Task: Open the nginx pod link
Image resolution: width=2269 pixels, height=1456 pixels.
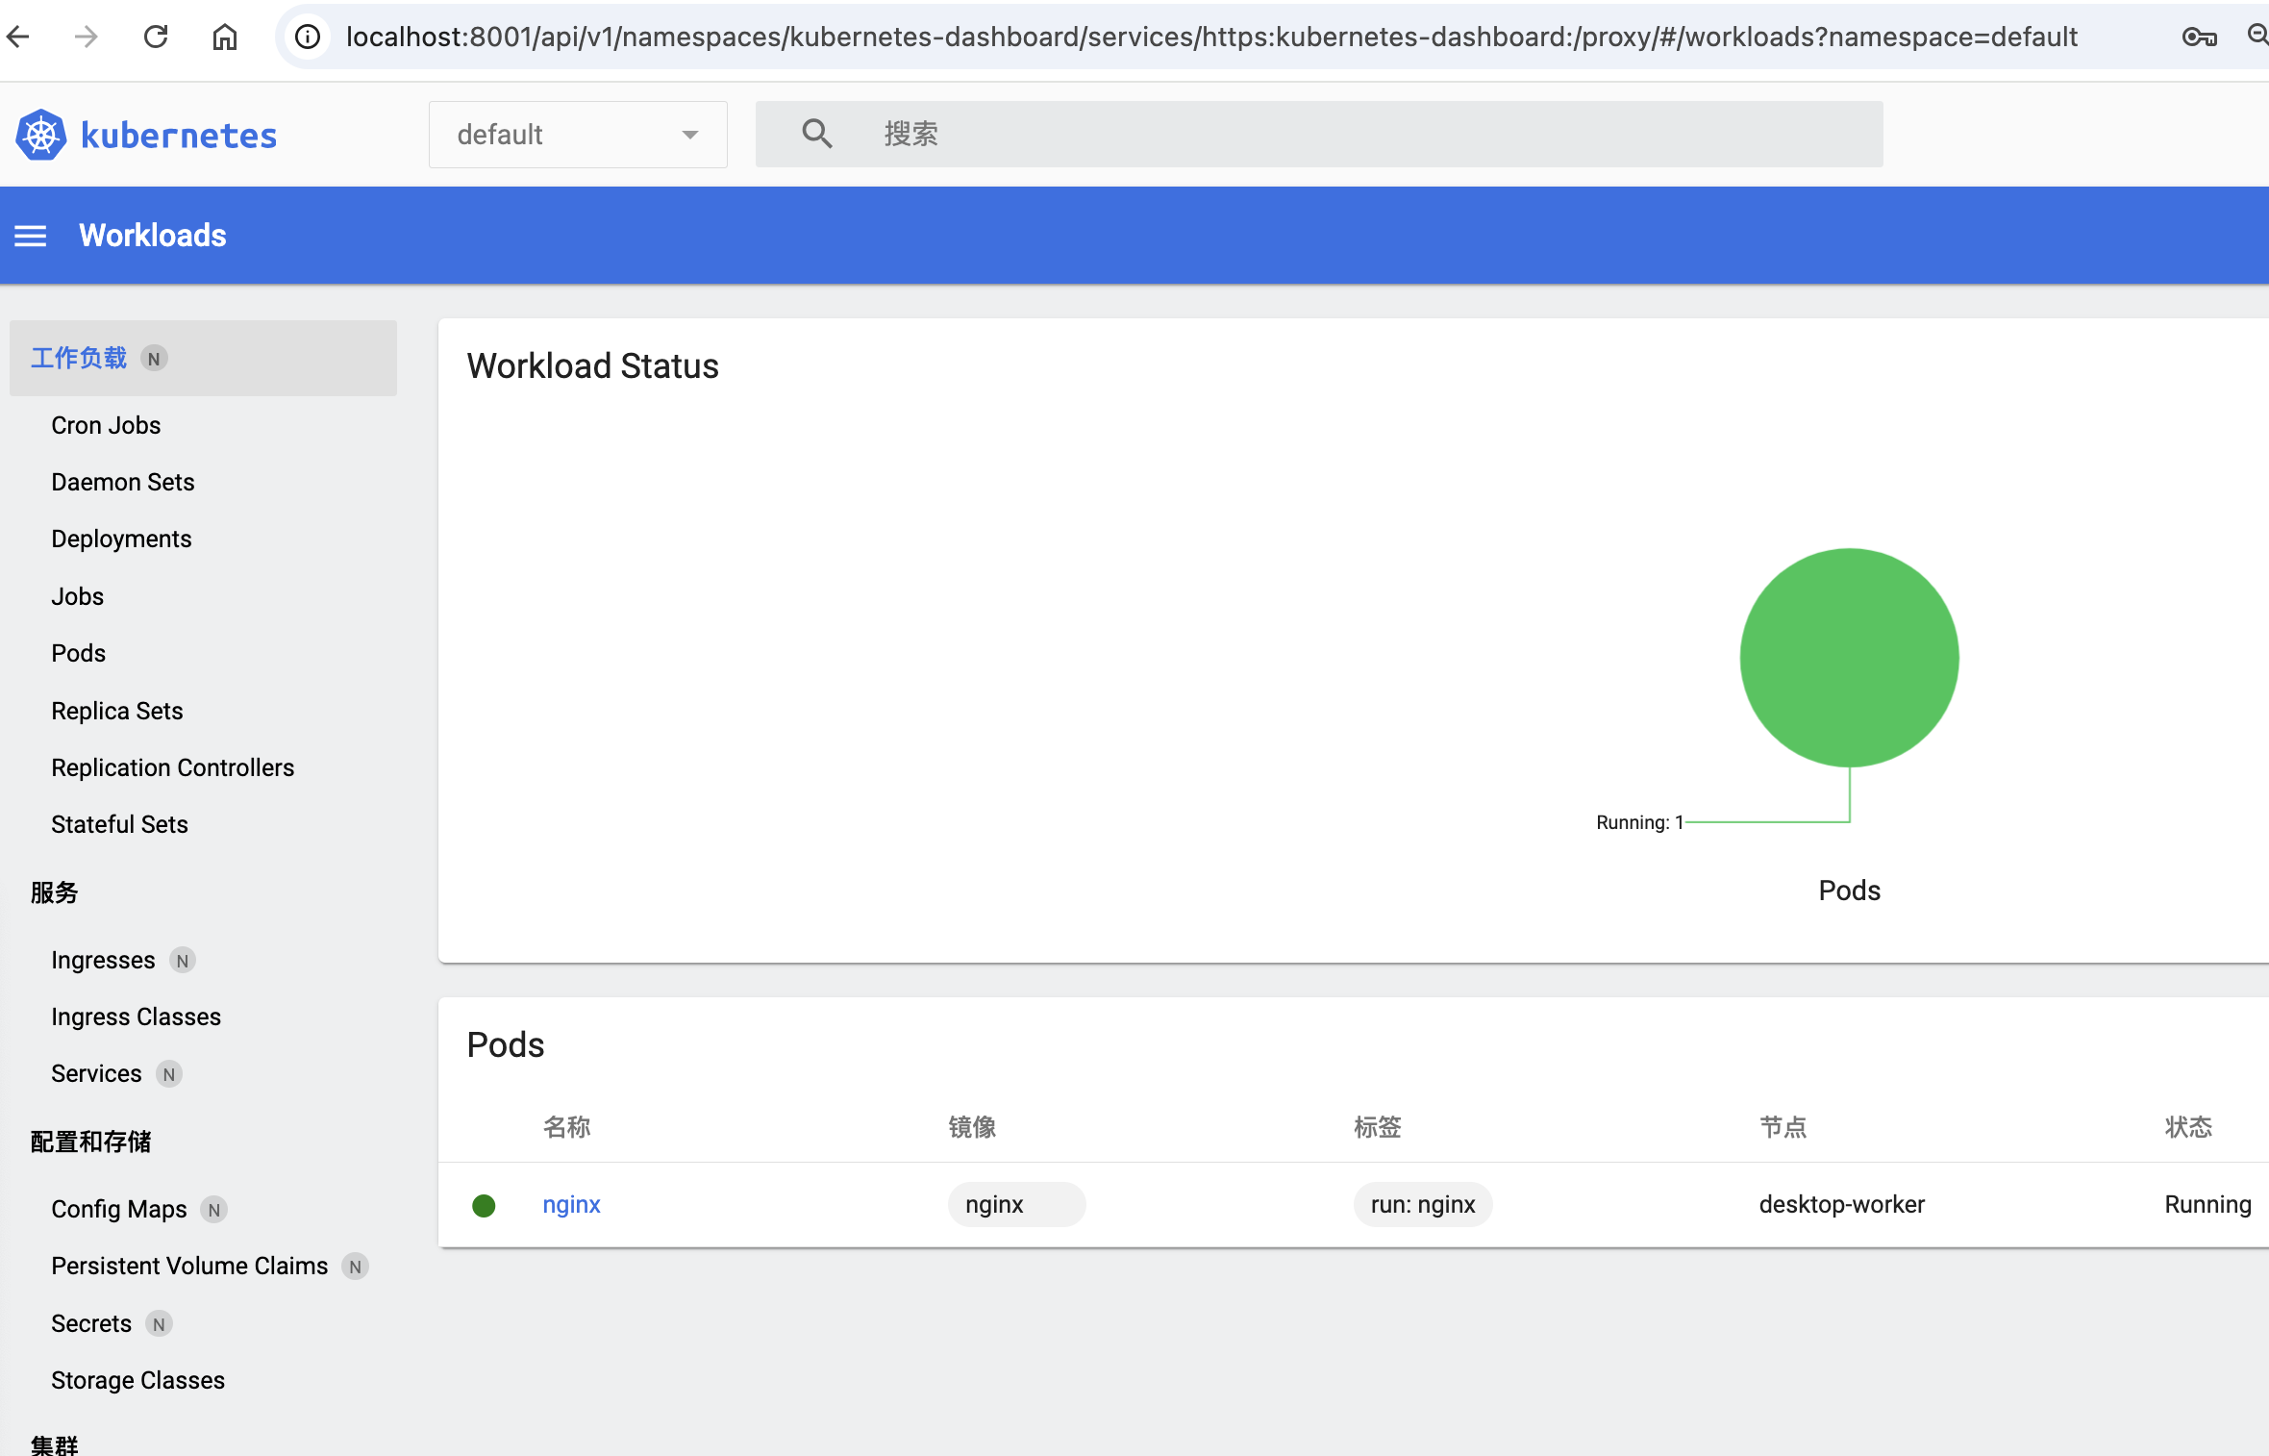Action: [x=571, y=1204]
